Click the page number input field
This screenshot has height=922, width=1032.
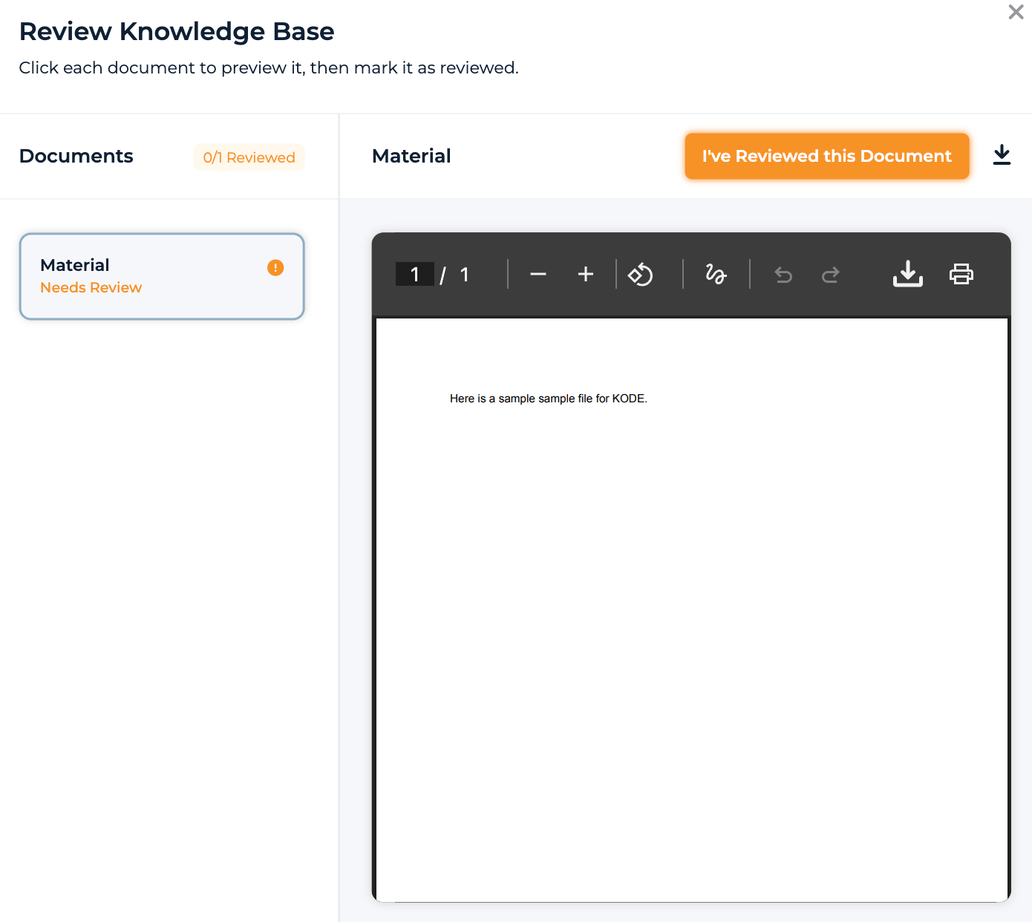pyautogui.click(x=414, y=275)
